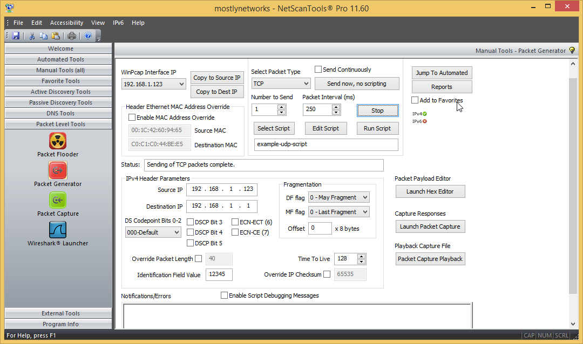Open the Program Info sidebar section
The width and height of the screenshot is (583, 344).
pos(58,324)
